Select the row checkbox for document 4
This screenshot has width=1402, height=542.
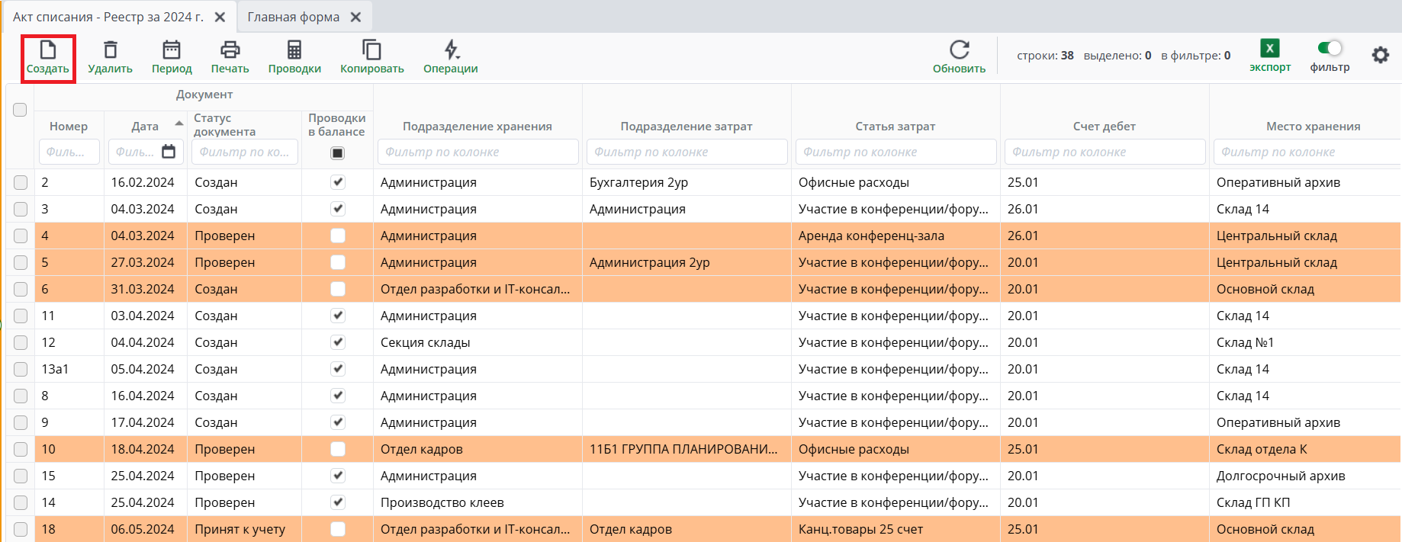click(x=21, y=236)
